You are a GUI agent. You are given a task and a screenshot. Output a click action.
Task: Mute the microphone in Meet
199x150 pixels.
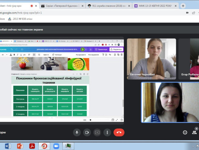pyautogui.click(x=77, y=132)
